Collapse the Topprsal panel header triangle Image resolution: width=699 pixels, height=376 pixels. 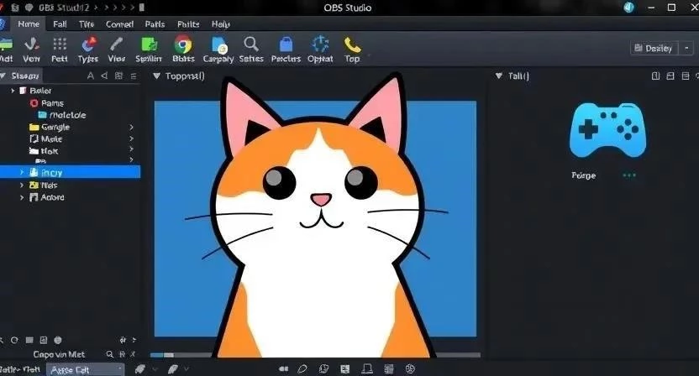pyautogui.click(x=156, y=76)
